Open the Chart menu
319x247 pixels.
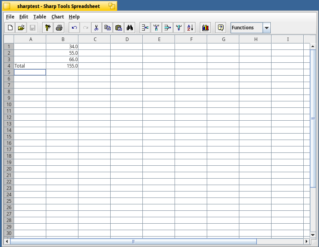click(x=58, y=16)
